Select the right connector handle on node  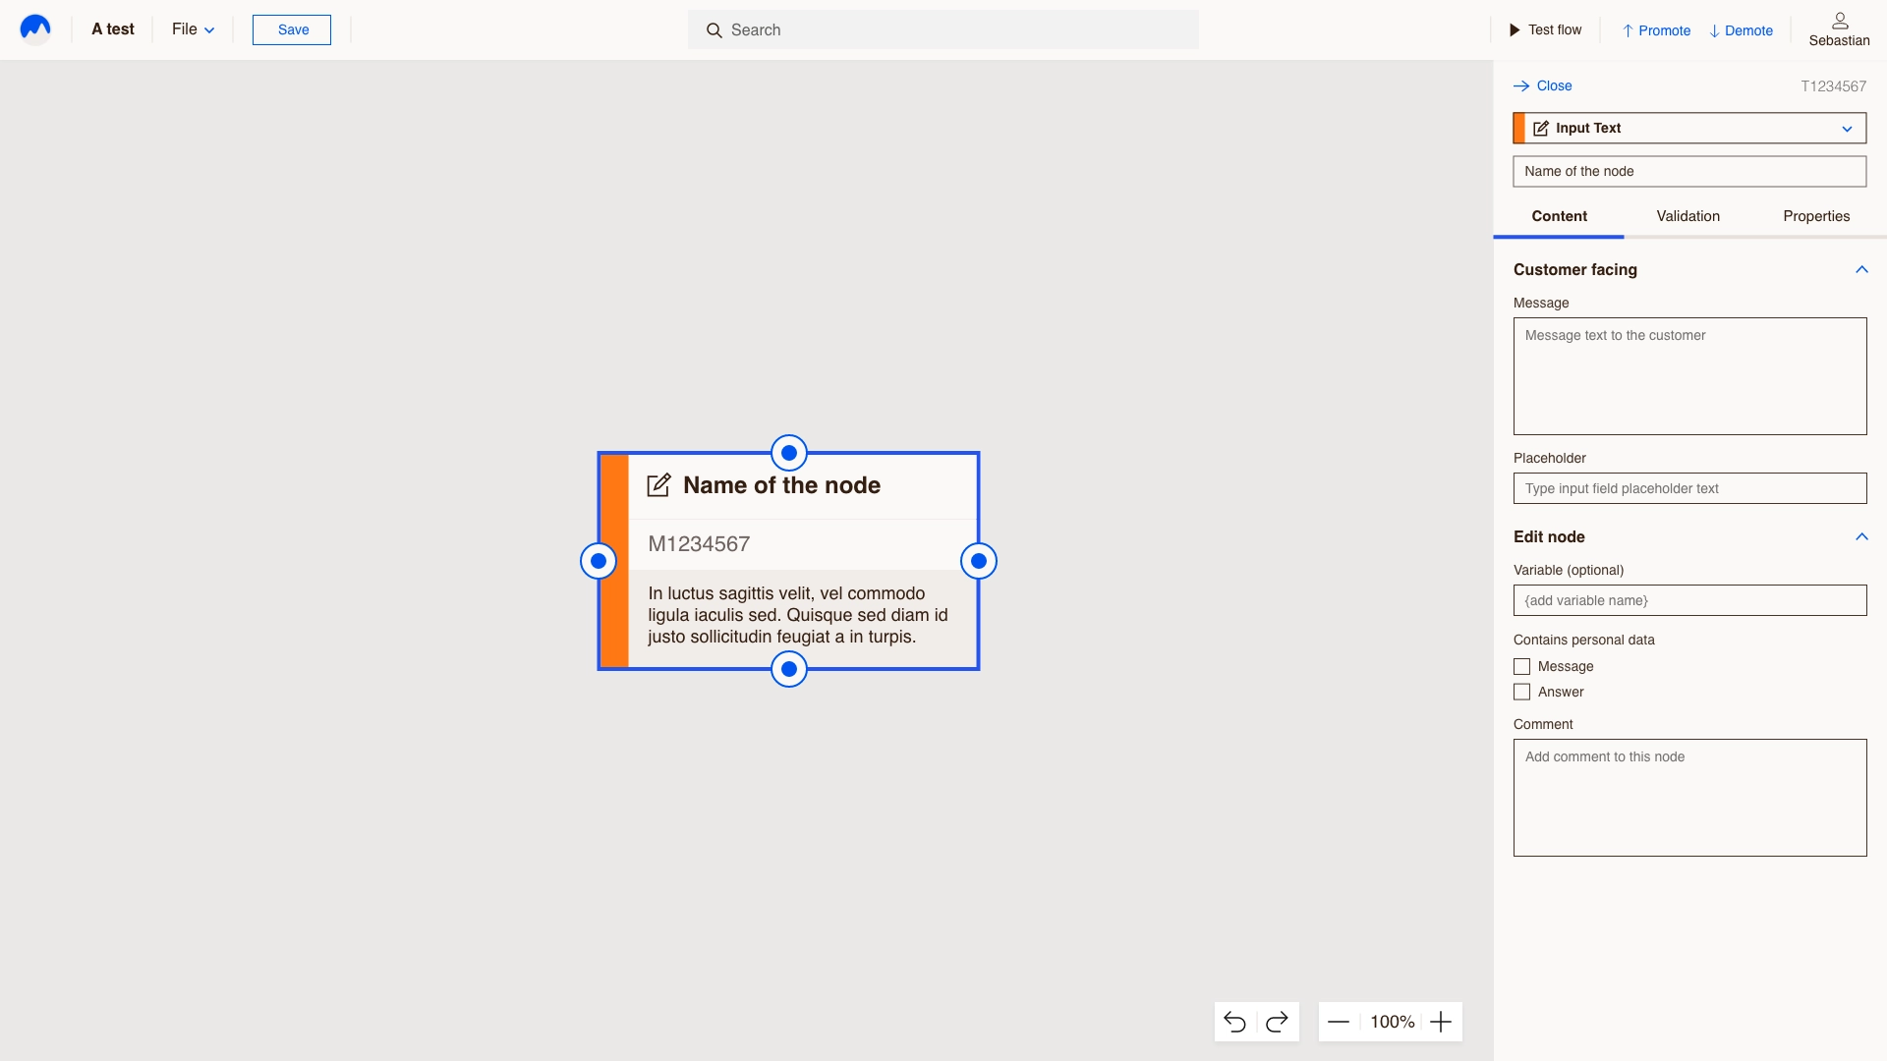979,561
